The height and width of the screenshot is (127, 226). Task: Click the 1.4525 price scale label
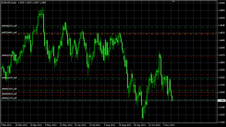[x=221, y=33]
